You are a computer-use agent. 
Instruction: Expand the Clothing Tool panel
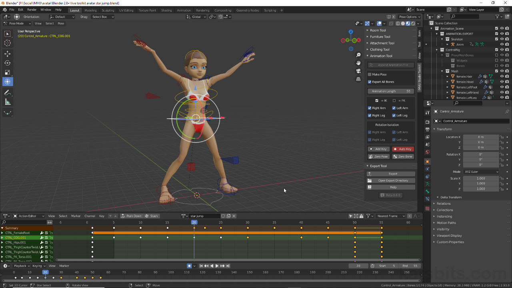coord(379,50)
